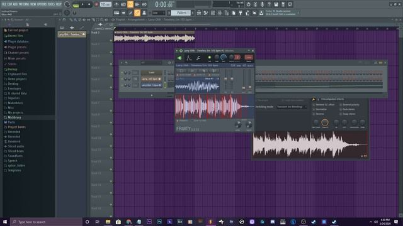The height and width of the screenshot is (226, 403).
Task: Open the Pattern 1 selector
Action: (181, 13)
